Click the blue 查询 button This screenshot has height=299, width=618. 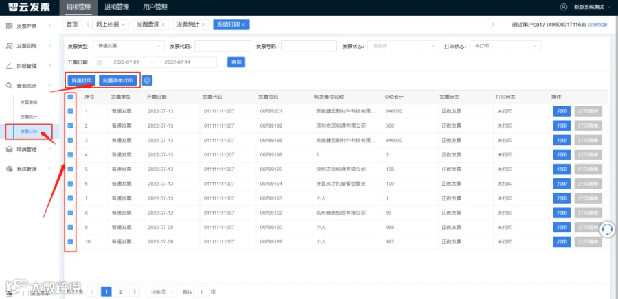point(236,62)
